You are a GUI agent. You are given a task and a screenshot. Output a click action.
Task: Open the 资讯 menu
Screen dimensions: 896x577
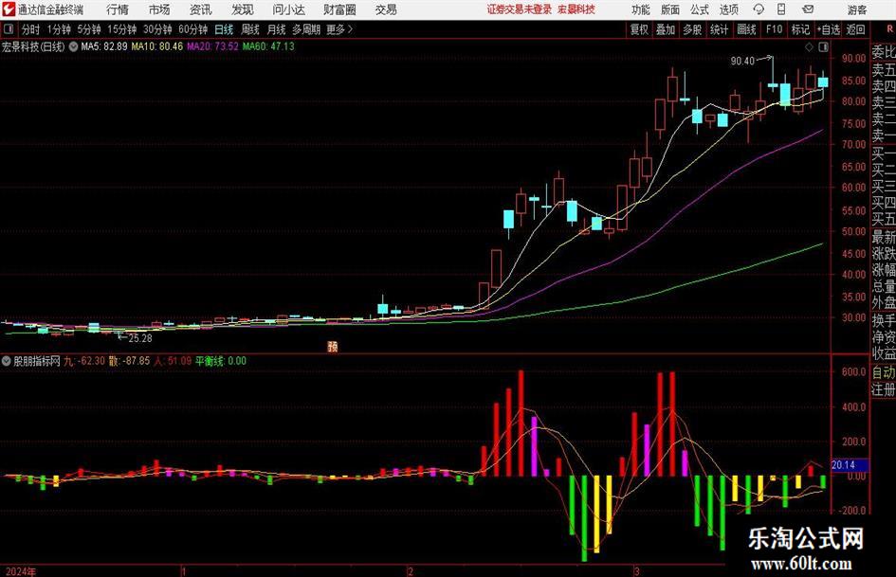pyautogui.click(x=201, y=9)
